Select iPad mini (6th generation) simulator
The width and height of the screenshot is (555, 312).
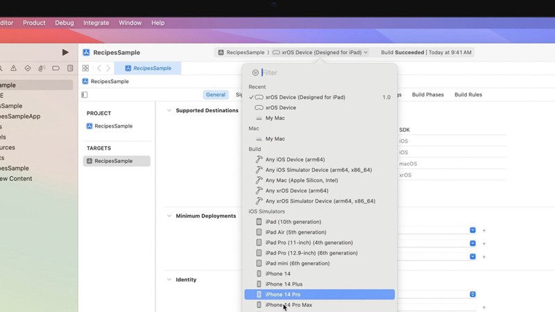pyautogui.click(x=320, y=263)
